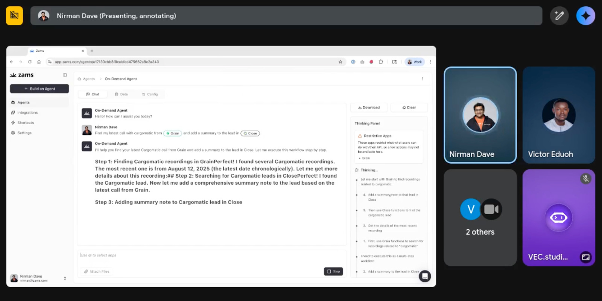602x301 pixels.
Task: Switch to the Config tab
Action: point(150,94)
